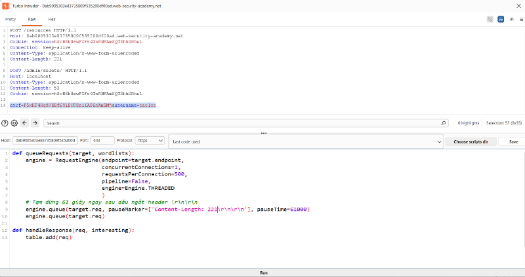
Task: Click the Host: localhost line
Action: click(30, 76)
